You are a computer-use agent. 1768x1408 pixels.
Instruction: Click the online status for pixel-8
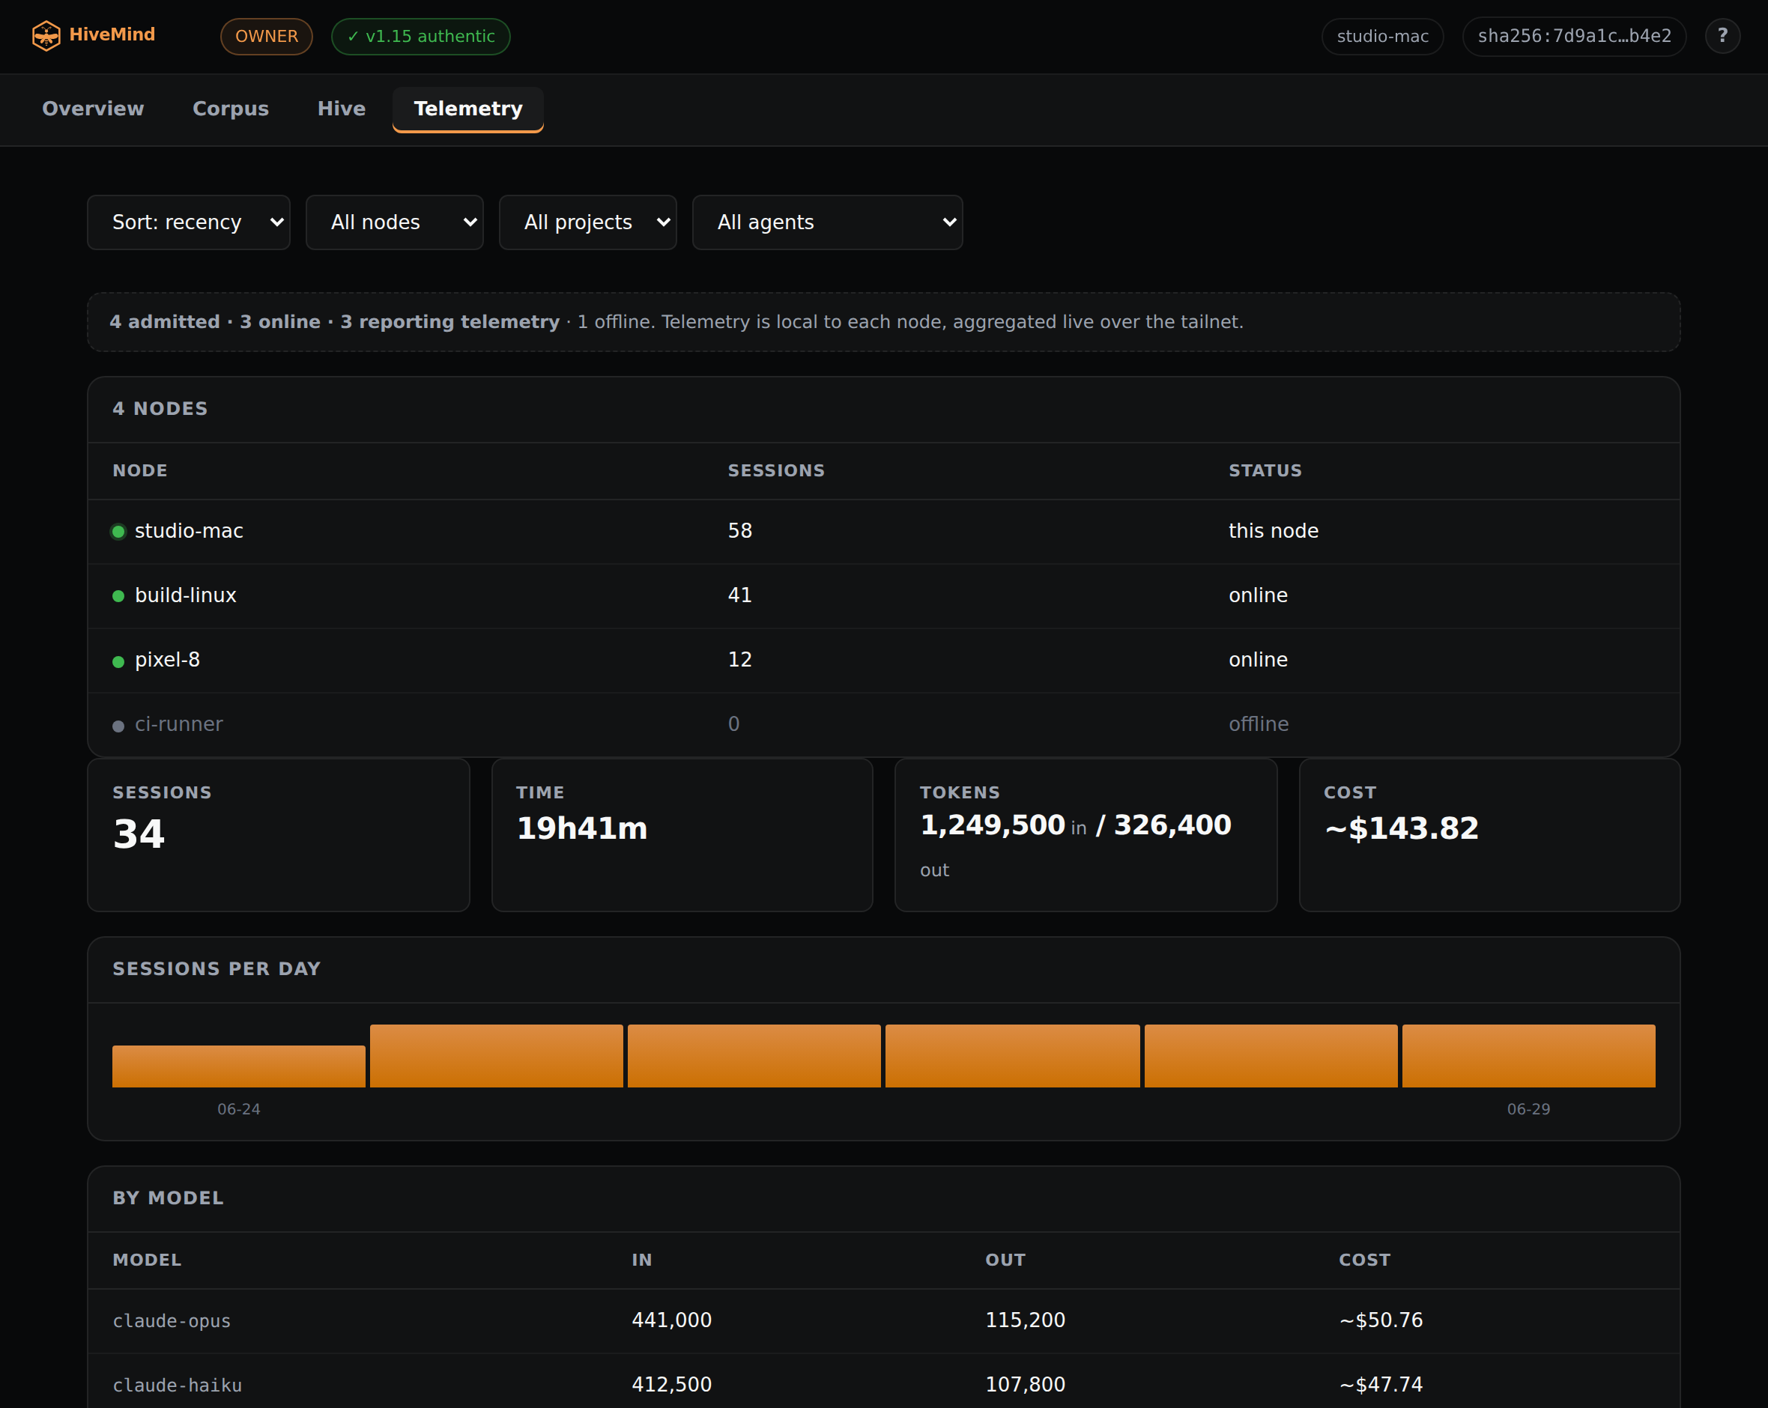1258,659
